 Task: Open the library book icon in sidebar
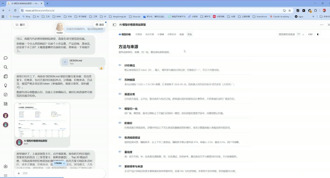5,76
